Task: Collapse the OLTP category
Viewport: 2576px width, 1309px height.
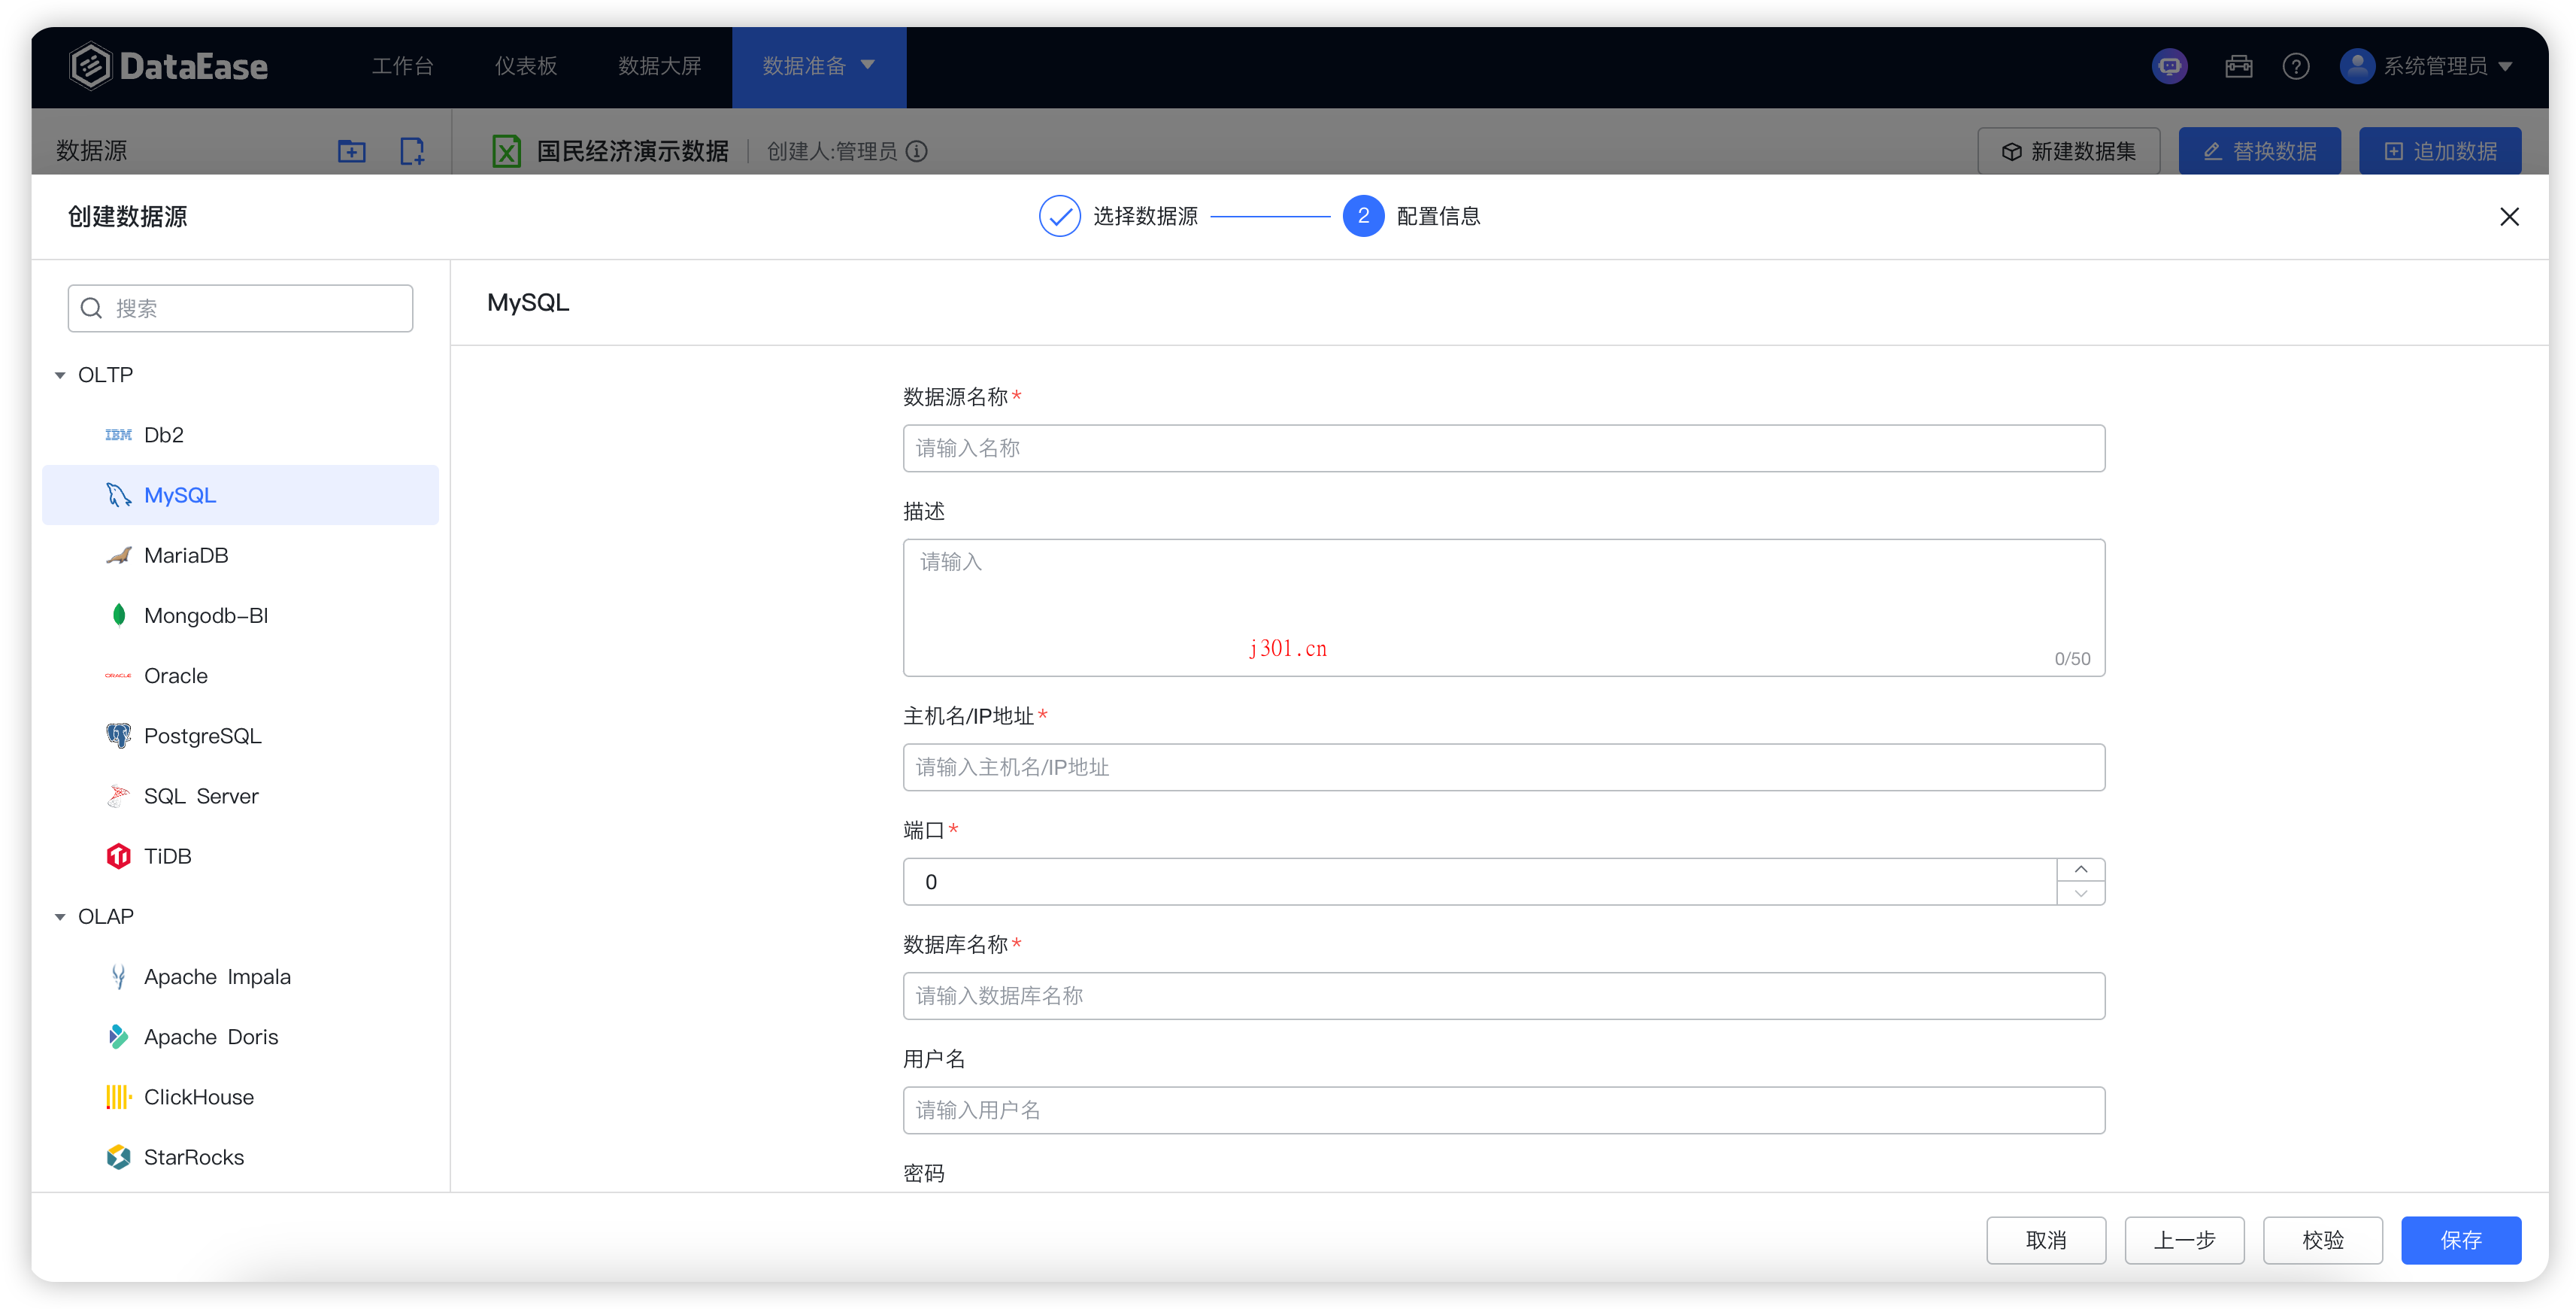Action: [60, 375]
